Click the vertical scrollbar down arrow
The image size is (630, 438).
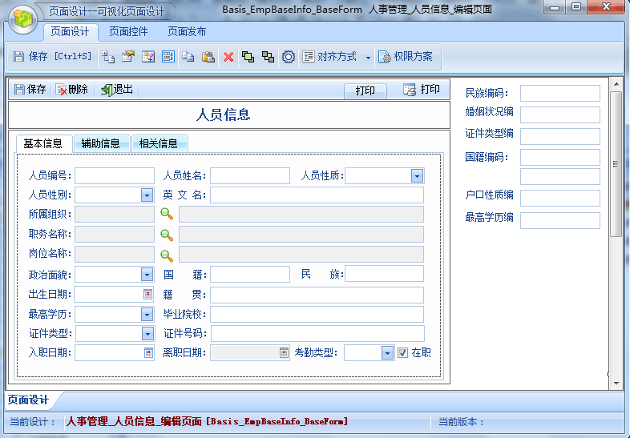616,383
